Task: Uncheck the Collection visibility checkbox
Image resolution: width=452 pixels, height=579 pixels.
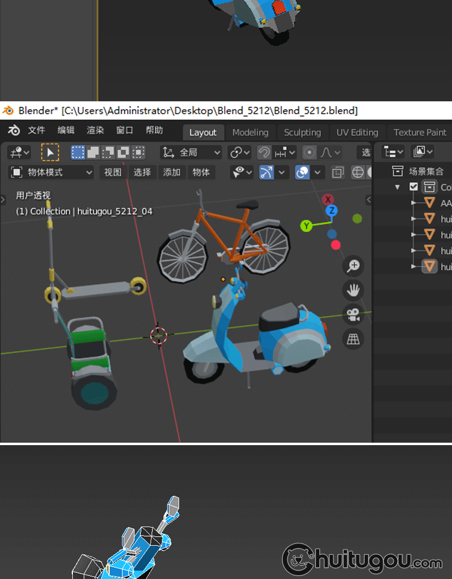Action: coord(413,187)
